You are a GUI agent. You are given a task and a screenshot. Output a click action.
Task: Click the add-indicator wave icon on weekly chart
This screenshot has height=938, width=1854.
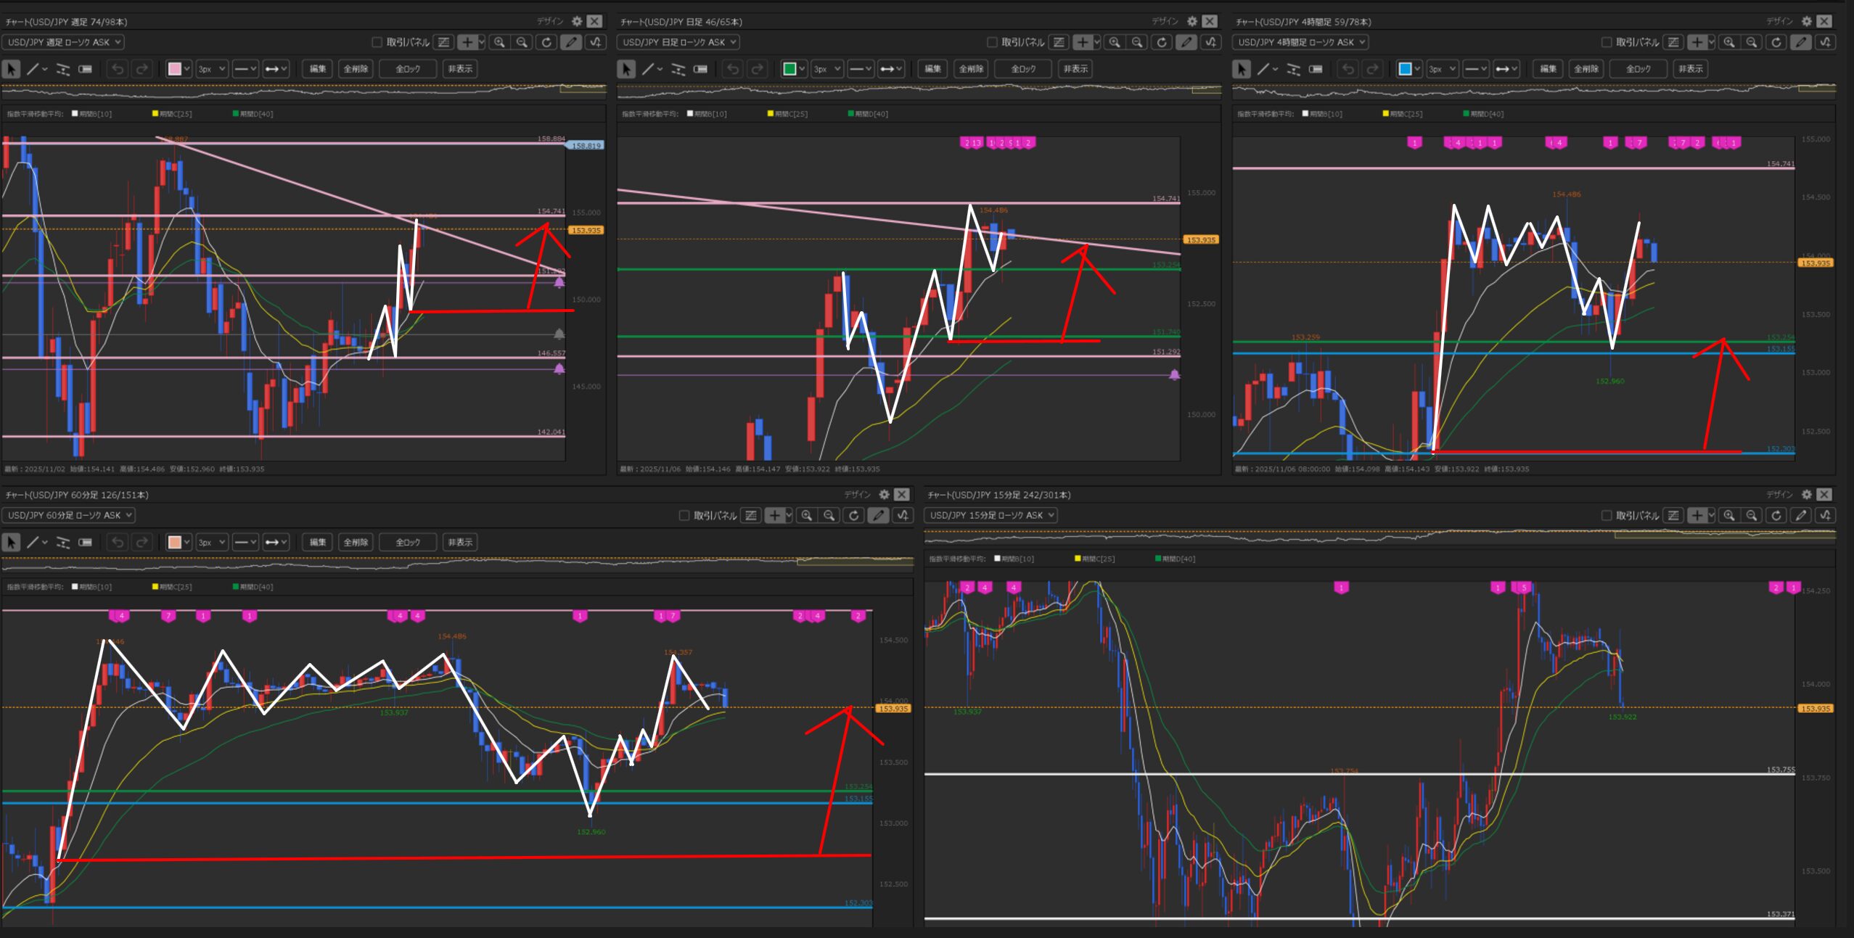[596, 42]
